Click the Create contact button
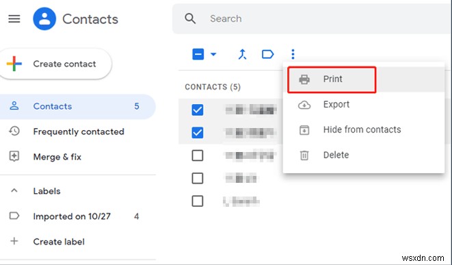 tap(55, 64)
